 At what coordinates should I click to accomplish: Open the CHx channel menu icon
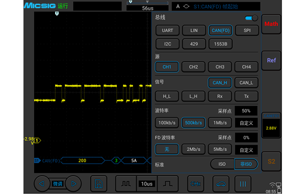coord(195,184)
